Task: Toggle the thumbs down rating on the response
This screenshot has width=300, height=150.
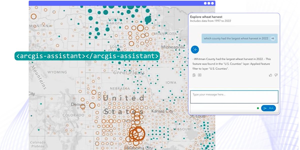Action: tap(276, 75)
